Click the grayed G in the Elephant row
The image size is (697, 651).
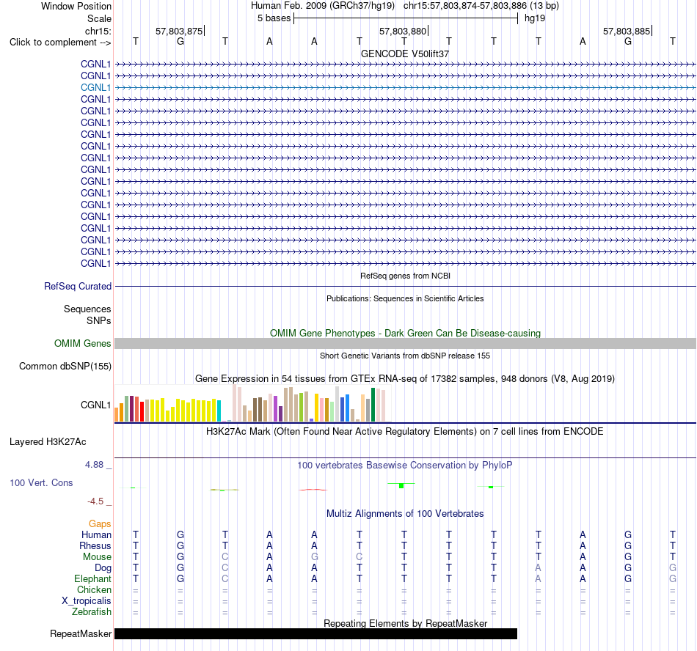673,578
